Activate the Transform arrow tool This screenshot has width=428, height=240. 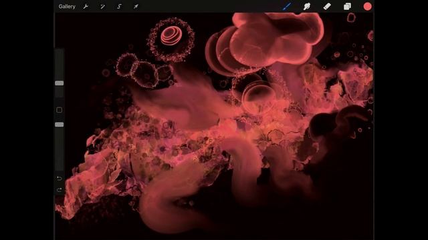(136, 7)
